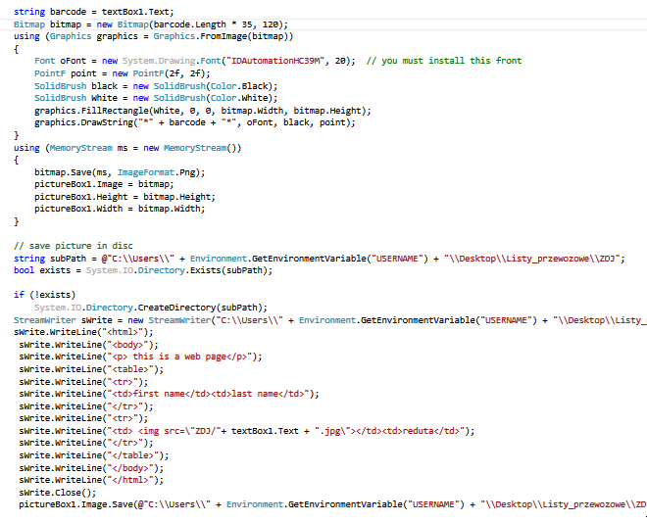
Task: Click sWrite.WriteLine("<table>") line
Action: 91,369
